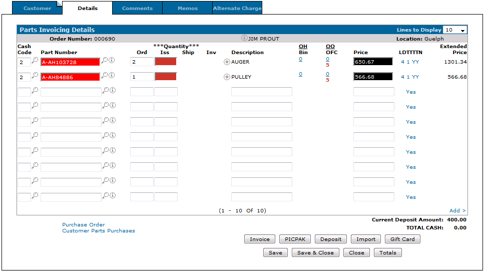This screenshot has width=484, height=271.
Task: Click the A-AH103728 part number field
Action: click(x=71, y=62)
